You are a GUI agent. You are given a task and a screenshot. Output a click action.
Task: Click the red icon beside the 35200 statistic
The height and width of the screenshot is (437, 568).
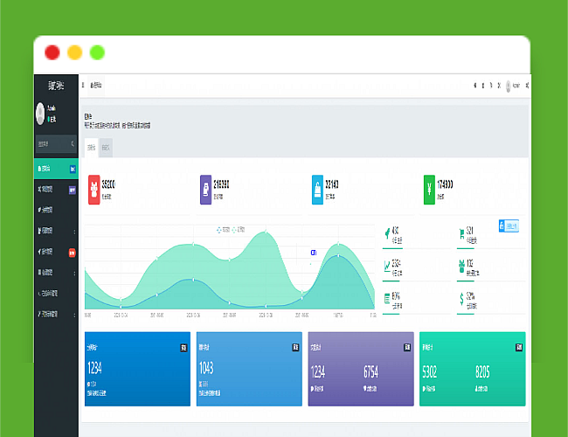click(94, 189)
